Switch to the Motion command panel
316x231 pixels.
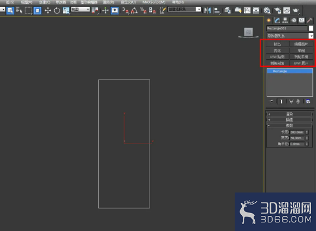pos(294,20)
